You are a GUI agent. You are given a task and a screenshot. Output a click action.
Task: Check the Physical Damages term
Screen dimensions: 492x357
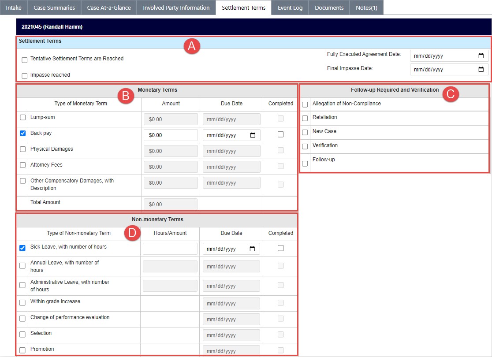[x=23, y=149]
